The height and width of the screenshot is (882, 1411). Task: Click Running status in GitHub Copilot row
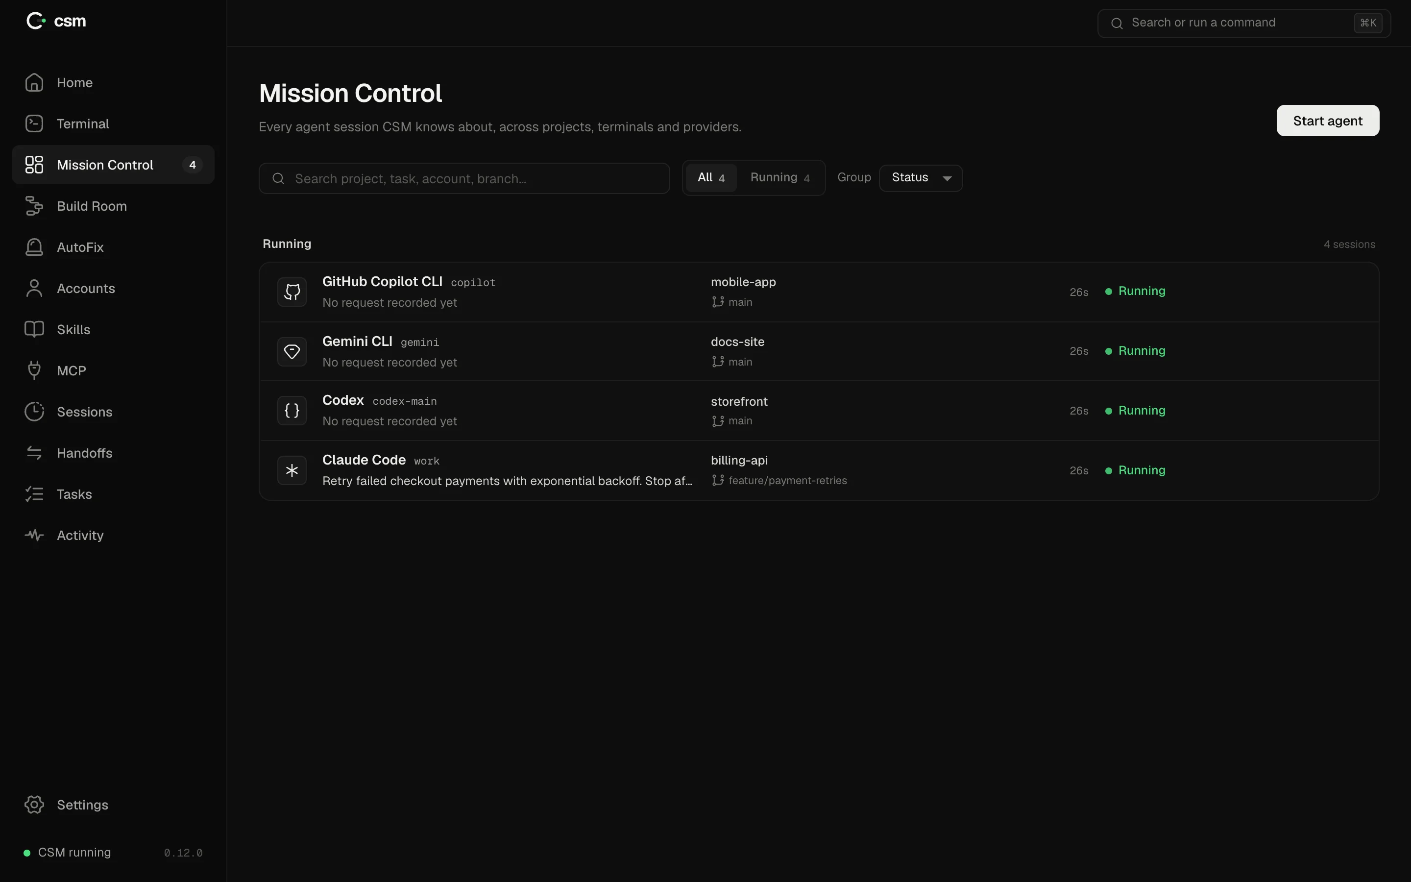tap(1135, 291)
